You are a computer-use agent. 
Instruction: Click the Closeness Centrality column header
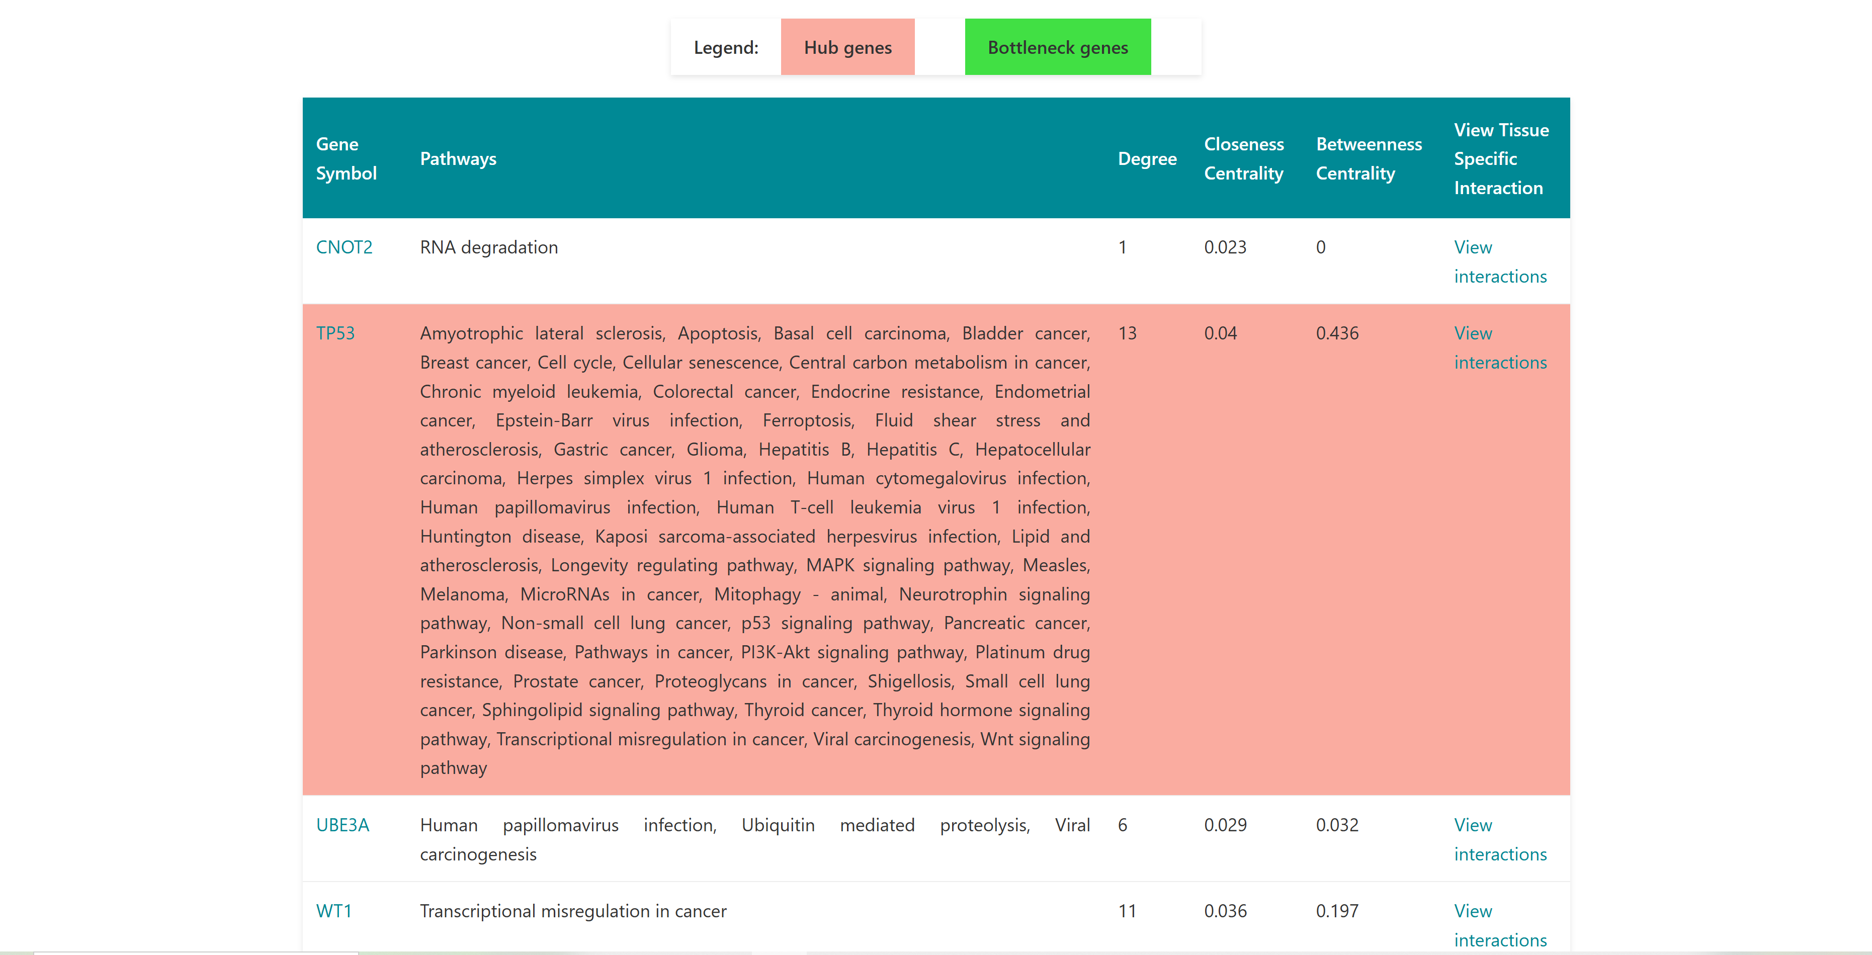pyautogui.click(x=1243, y=158)
